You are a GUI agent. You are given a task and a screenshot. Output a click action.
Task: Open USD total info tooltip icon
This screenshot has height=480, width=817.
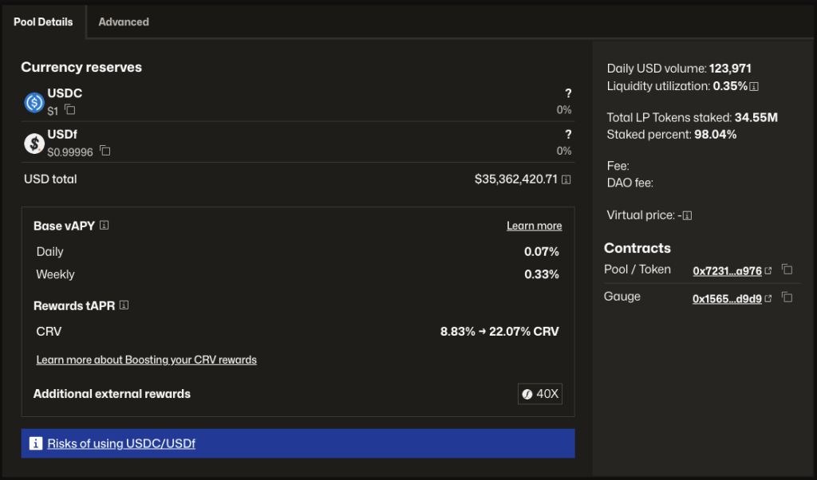[x=566, y=179]
